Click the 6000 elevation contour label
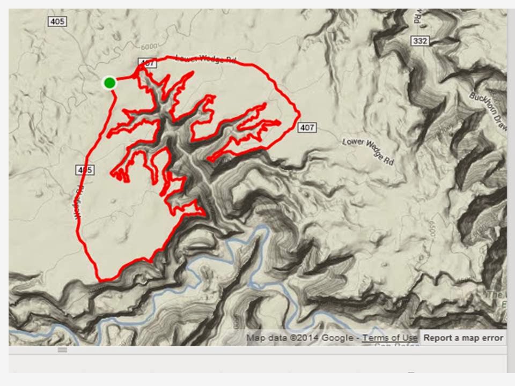This screenshot has width=515, height=386. click(149, 47)
